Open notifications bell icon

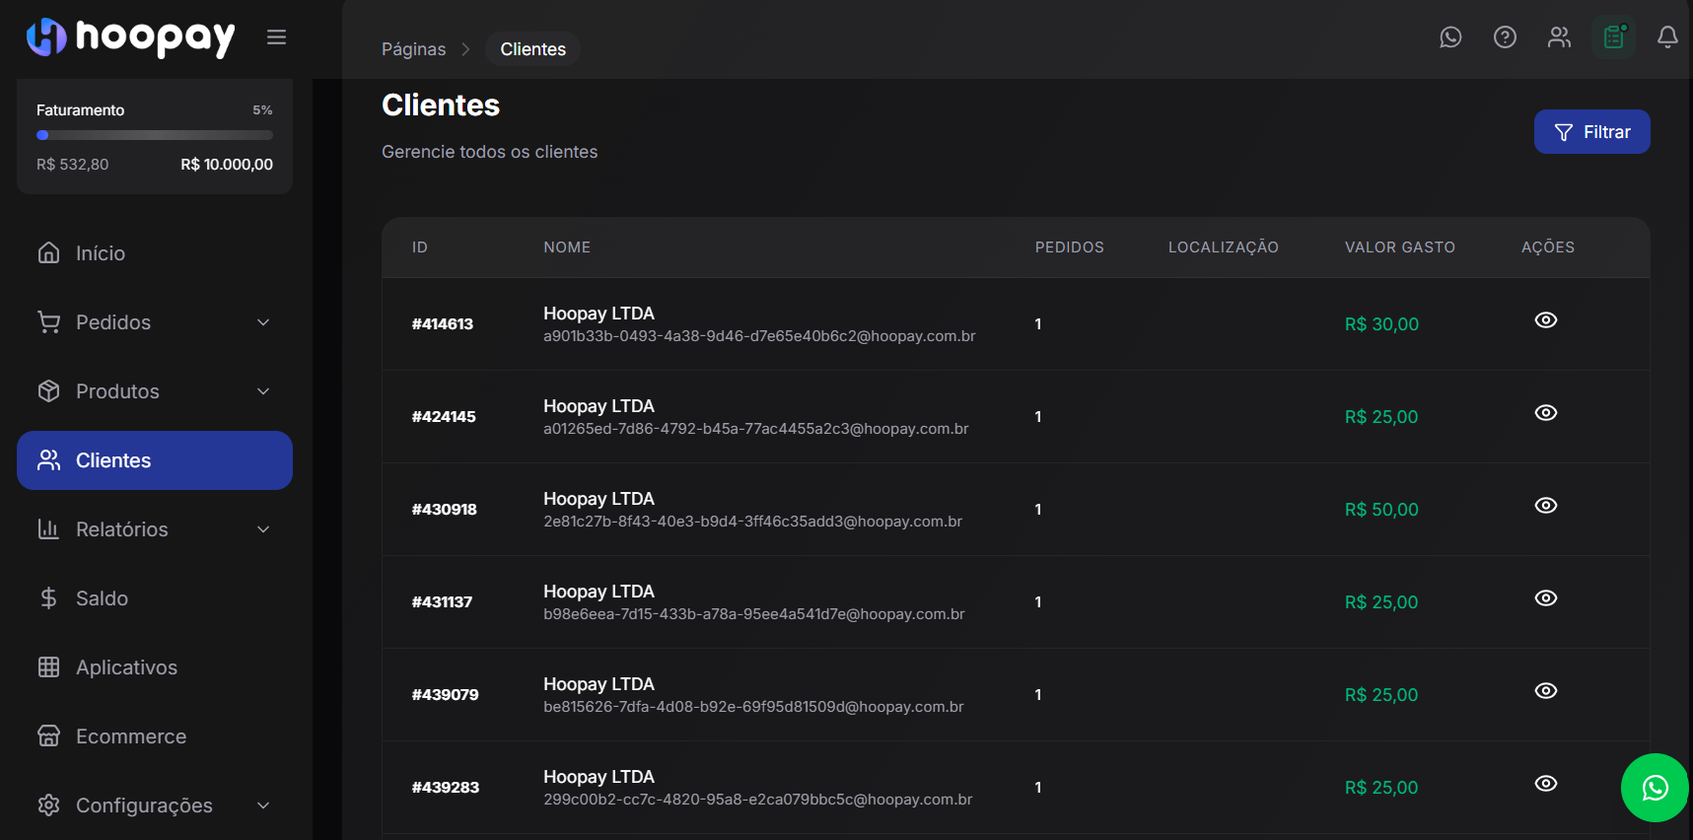click(x=1667, y=37)
